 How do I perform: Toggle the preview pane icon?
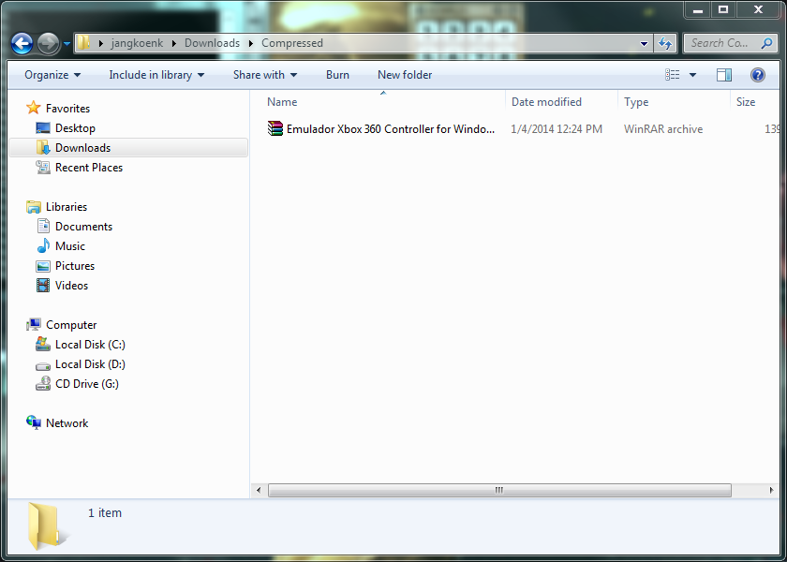click(723, 75)
